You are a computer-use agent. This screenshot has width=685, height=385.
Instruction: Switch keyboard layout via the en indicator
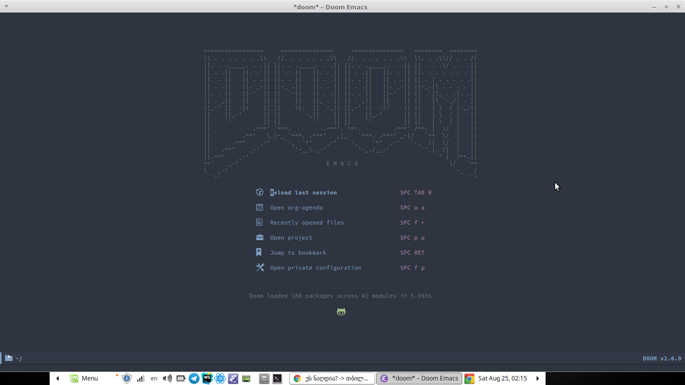[154, 378]
